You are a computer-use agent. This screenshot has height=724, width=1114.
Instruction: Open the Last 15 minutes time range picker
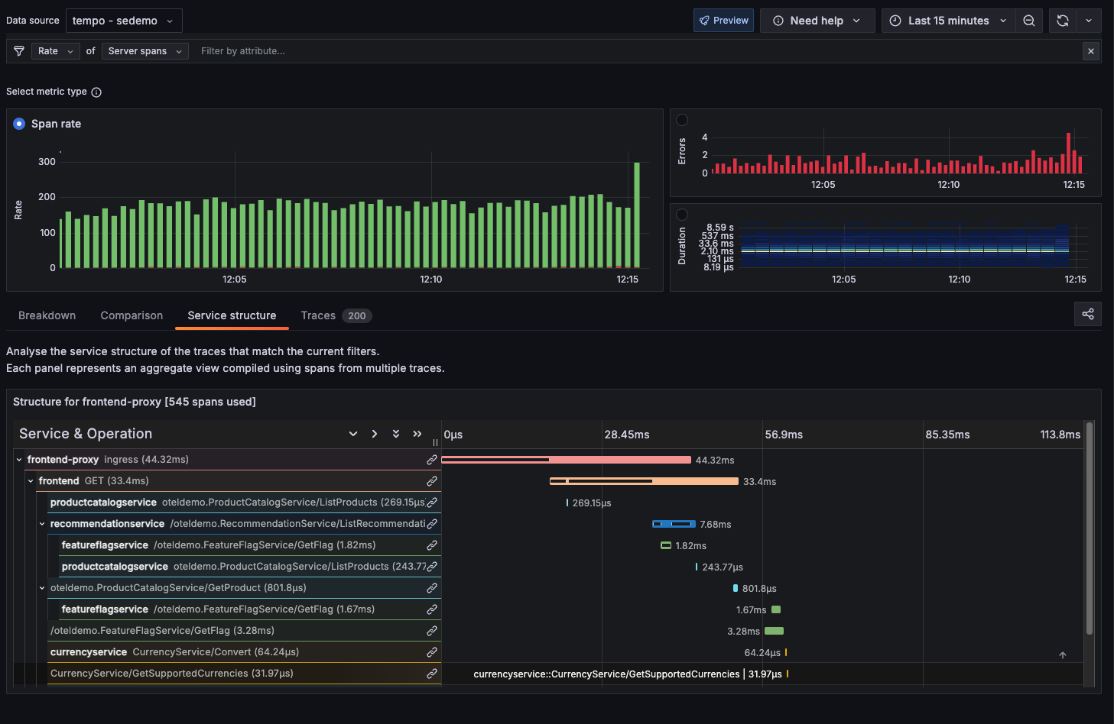(948, 21)
